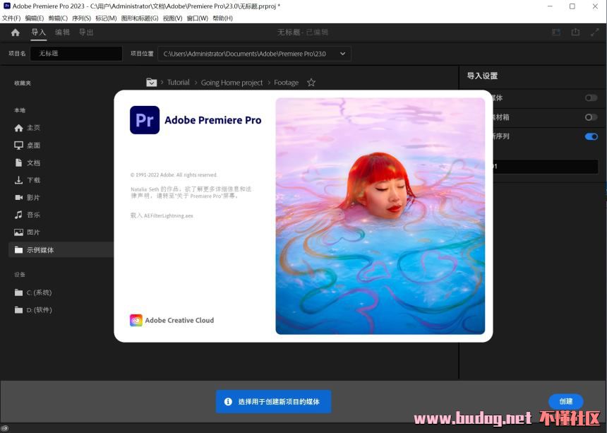Click the 项目名 text field
The height and width of the screenshot is (433, 607).
coord(76,54)
